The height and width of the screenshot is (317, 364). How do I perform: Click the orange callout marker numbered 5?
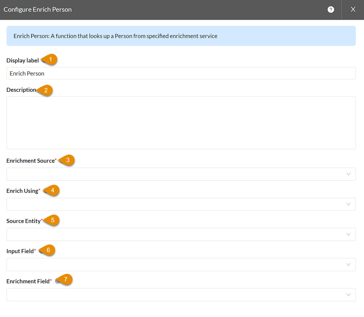(x=53, y=220)
